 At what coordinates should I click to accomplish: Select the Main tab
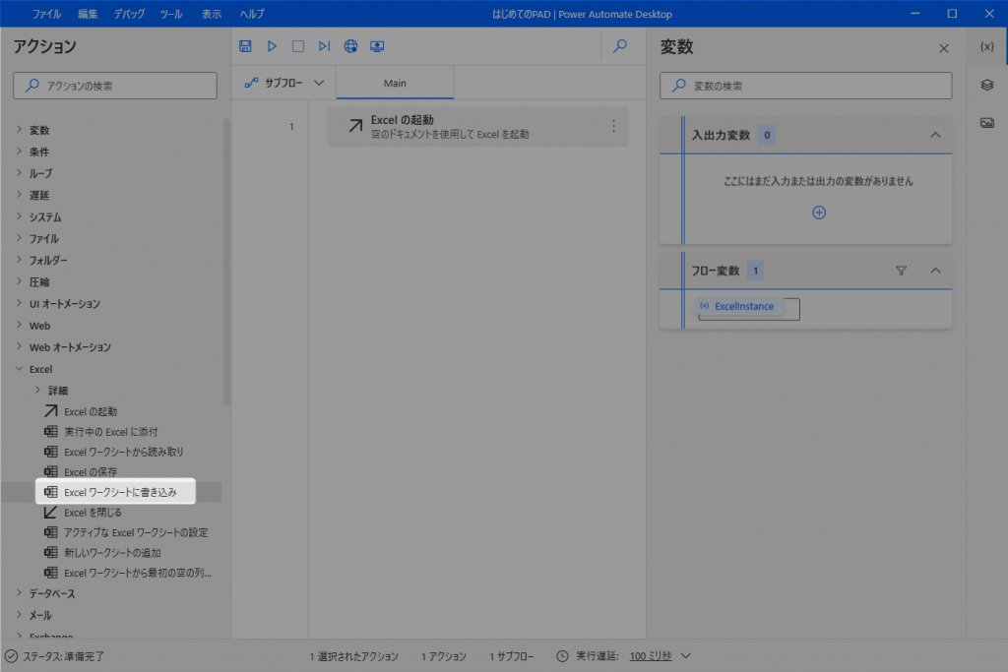[x=395, y=83]
